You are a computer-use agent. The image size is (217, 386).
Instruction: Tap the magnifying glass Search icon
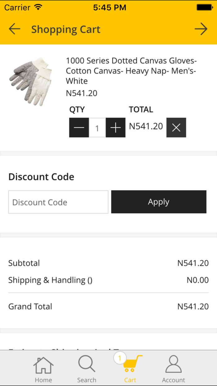tap(87, 364)
